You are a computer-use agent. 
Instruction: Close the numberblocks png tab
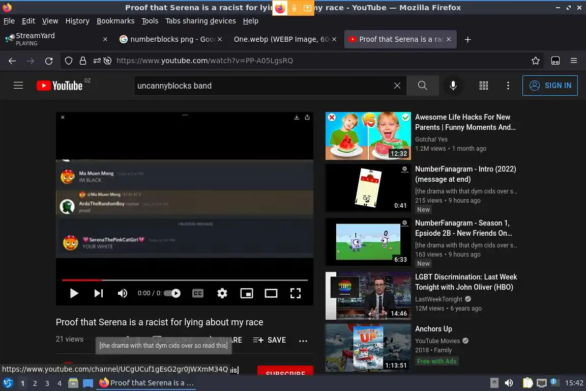click(220, 39)
